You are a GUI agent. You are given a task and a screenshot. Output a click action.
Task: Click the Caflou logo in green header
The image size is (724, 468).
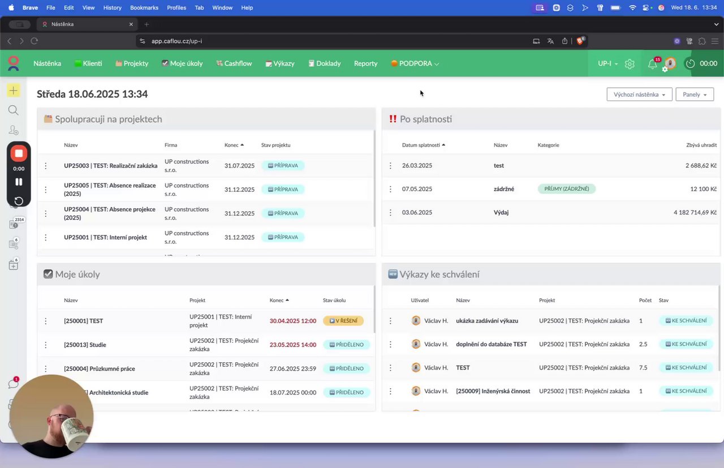[x=13, y=63]
